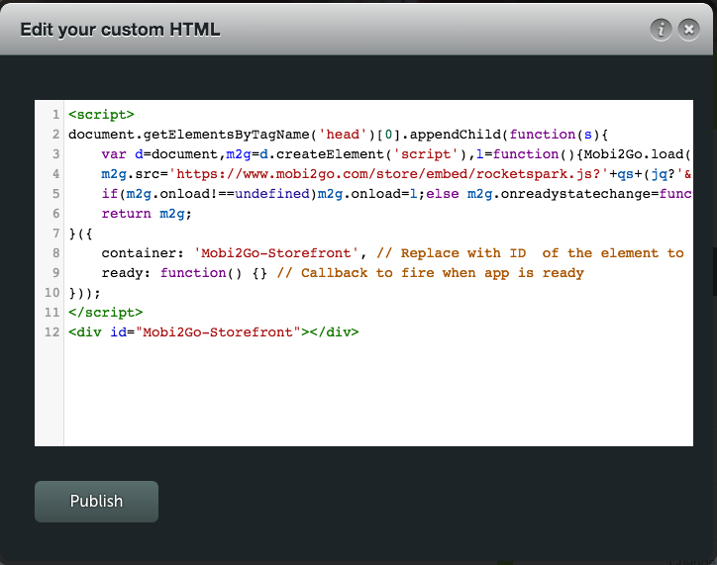The width and height of the screenshot is (717, 565).
Task: Click the closing </script> tag line
Action: pyautogui.click(x=106, y=313)
